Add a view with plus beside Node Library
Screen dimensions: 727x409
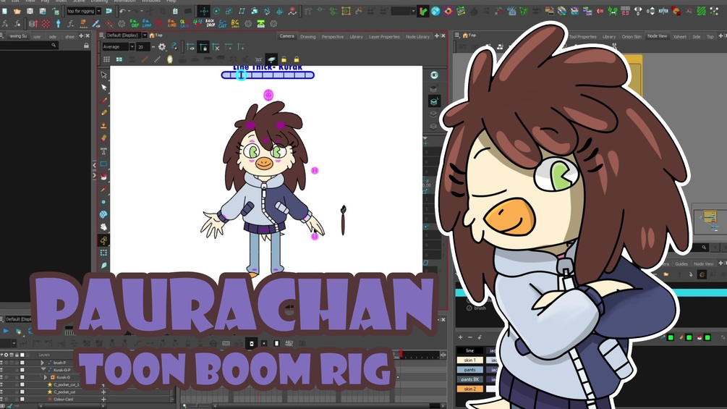(436, 35)
